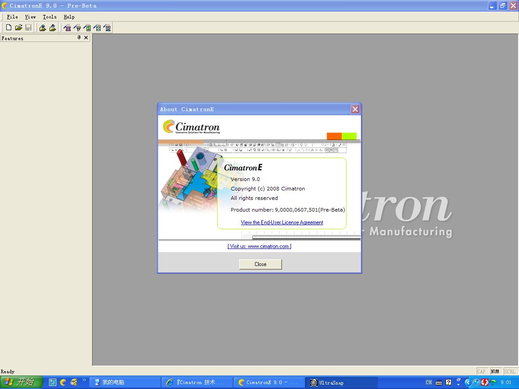Click the NUM status bar indicator
This screenshot has width=519, height=389.
[x=495, y=371]
